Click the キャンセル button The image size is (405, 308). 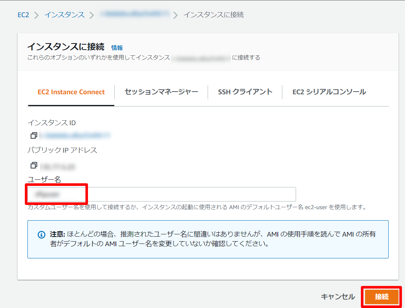(338, 297)
